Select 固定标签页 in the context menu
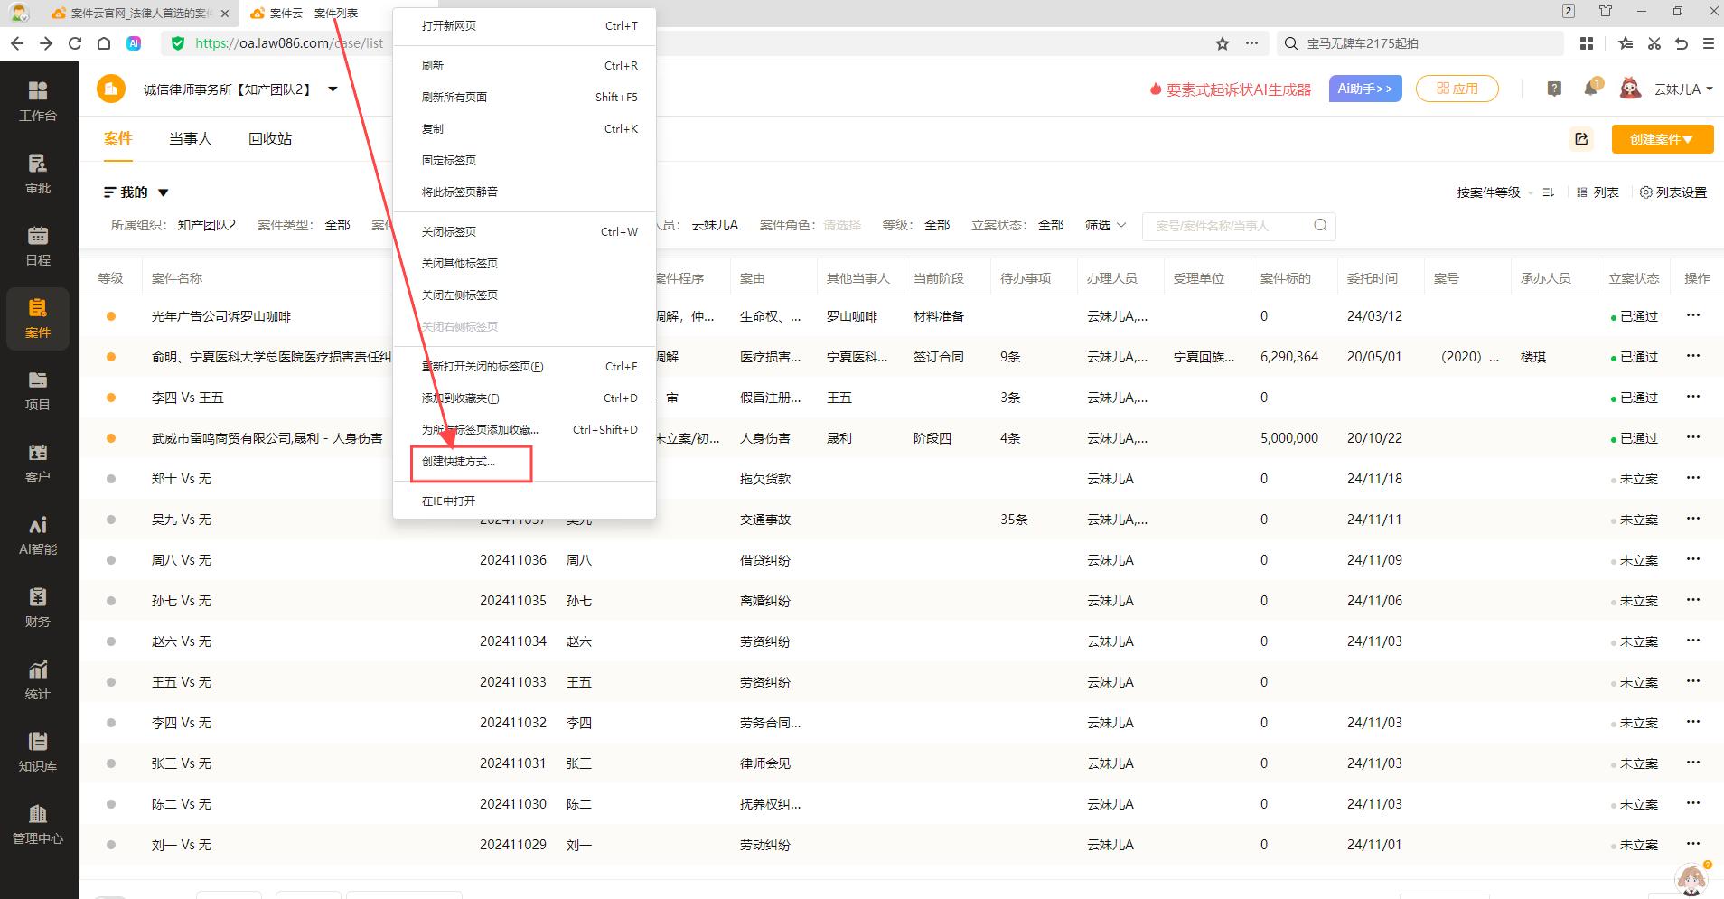 tap(449, 161)
